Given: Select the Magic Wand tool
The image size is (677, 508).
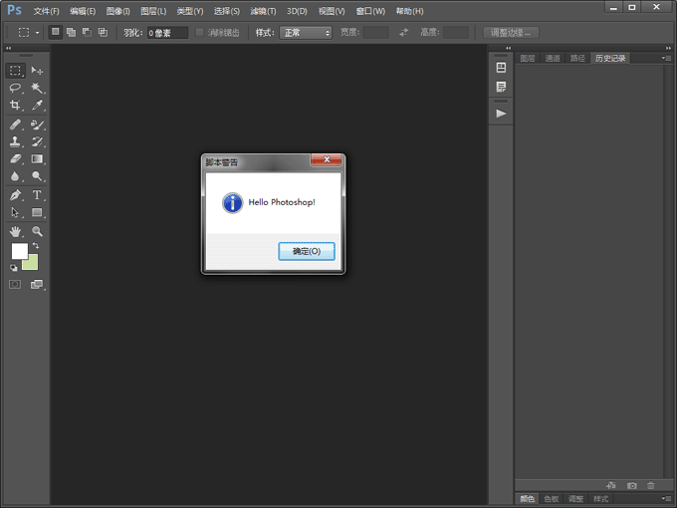Looking at the screenshot, I should (x=37, y=88).
